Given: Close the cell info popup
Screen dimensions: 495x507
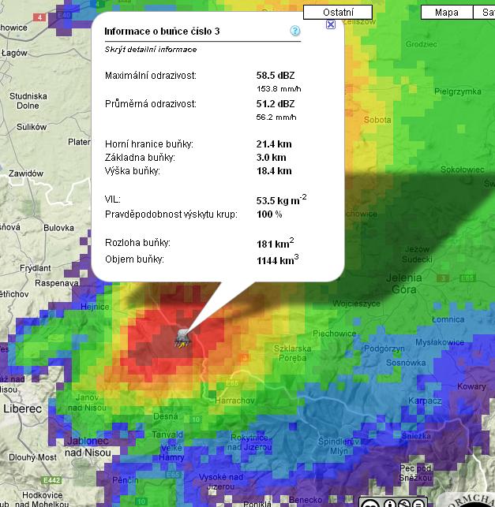Looking at the screenshot, I should [x=331, y=24].
